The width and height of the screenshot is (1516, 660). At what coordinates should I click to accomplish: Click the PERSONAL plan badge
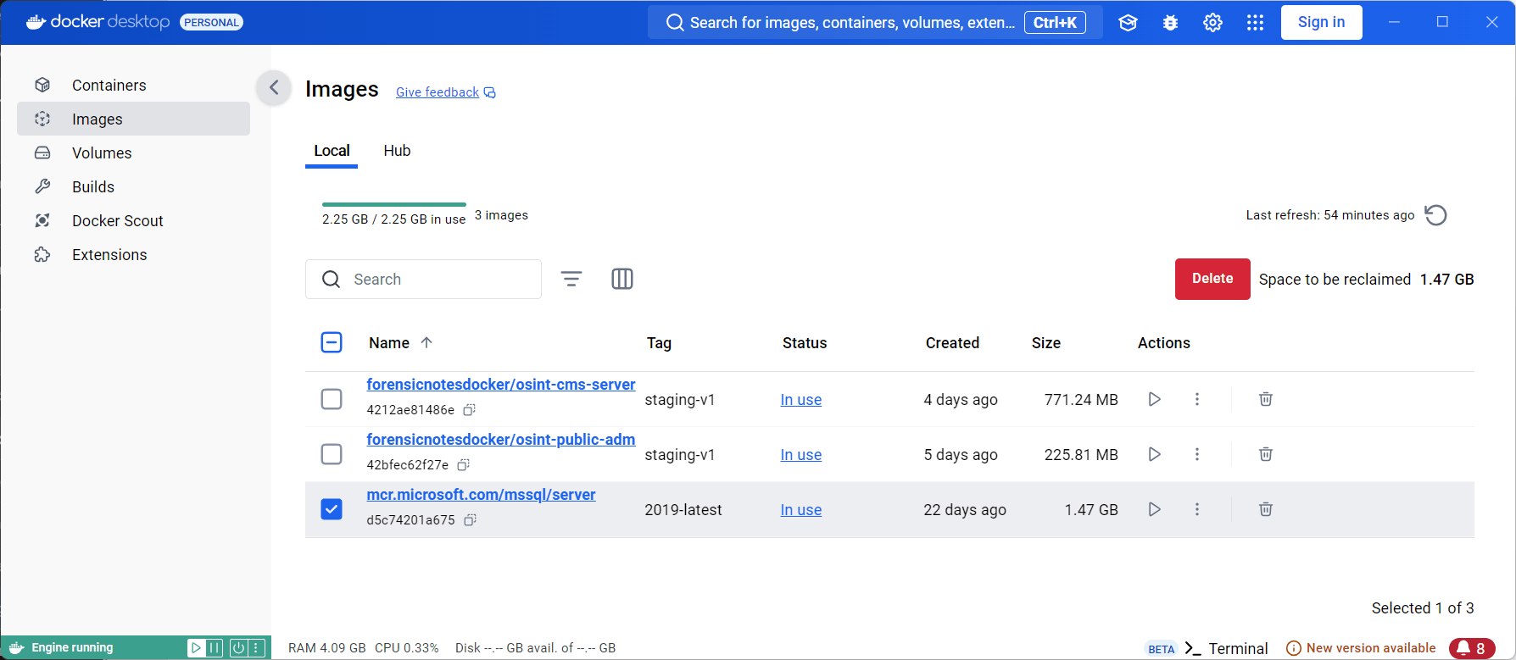pos(212,22)
